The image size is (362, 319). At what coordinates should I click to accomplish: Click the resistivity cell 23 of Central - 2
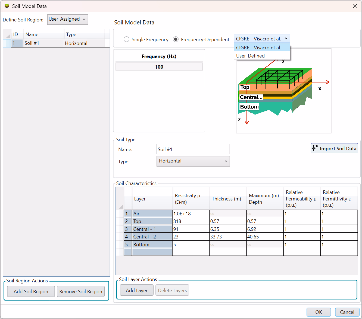[x=191, y=237]
